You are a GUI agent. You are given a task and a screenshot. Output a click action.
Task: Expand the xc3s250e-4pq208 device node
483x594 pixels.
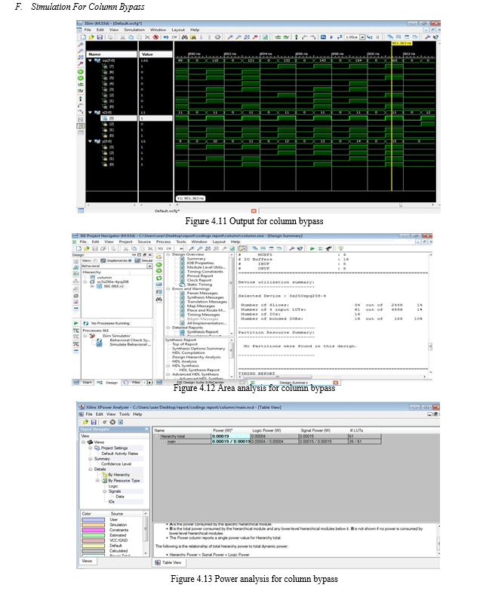click(x=85, y=282)
